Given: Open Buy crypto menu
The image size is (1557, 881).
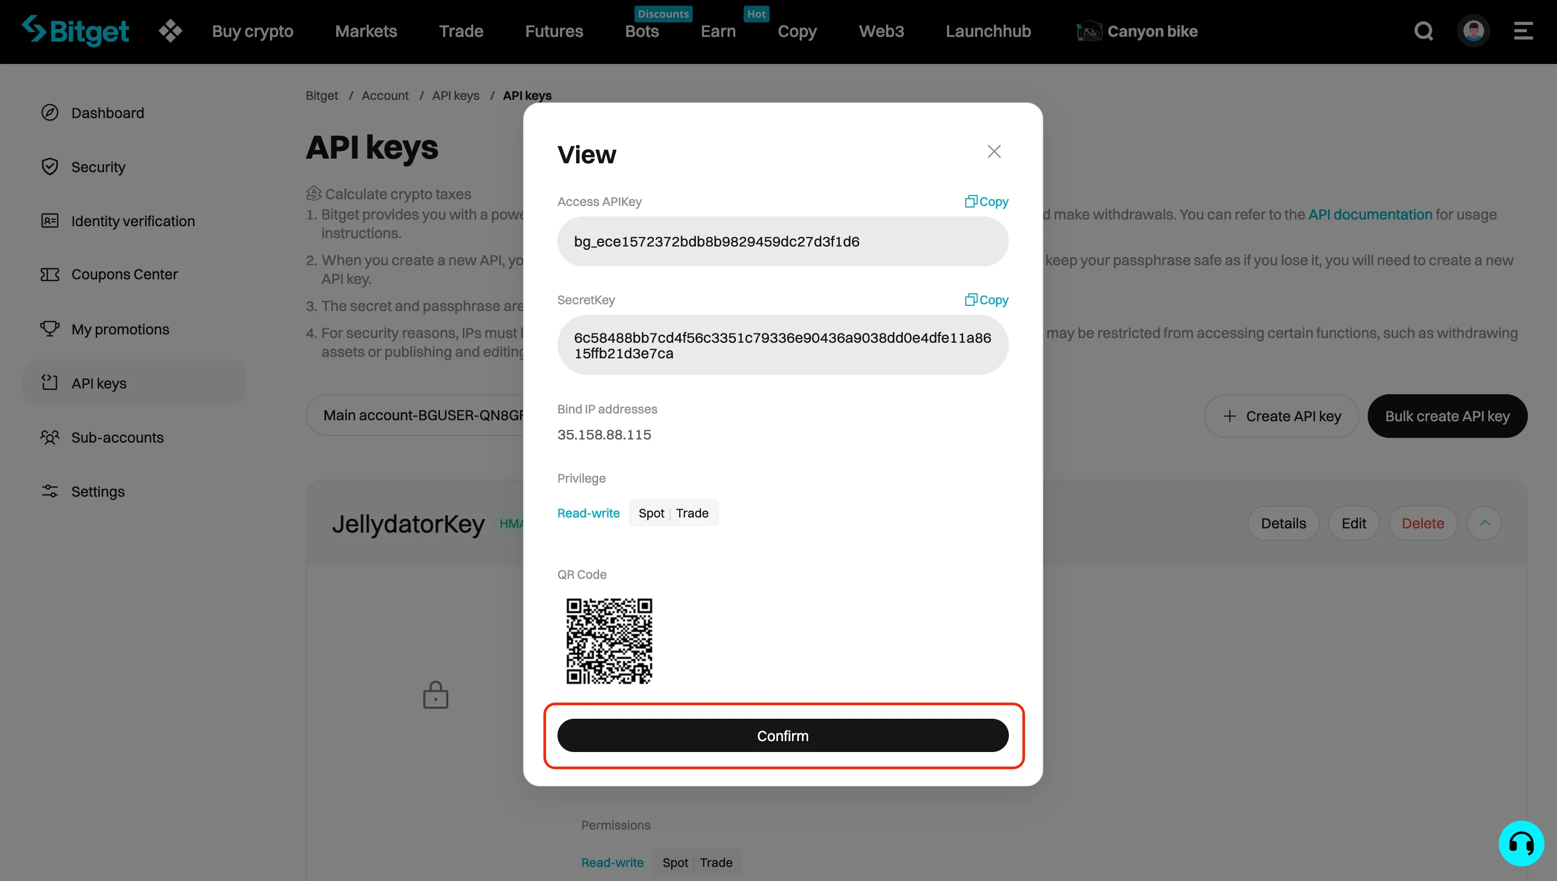Looking at the screenshot, I should click(252, 31).
